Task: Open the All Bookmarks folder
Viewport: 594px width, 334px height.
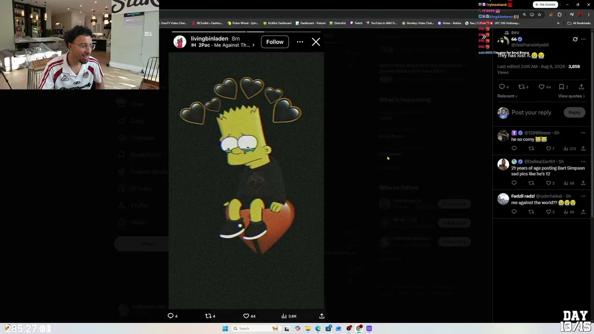Action: click(x=580, y=23)
